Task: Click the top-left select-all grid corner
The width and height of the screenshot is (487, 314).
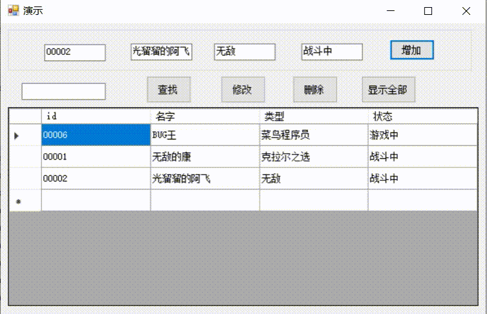Action: click(x=25, y=116)
